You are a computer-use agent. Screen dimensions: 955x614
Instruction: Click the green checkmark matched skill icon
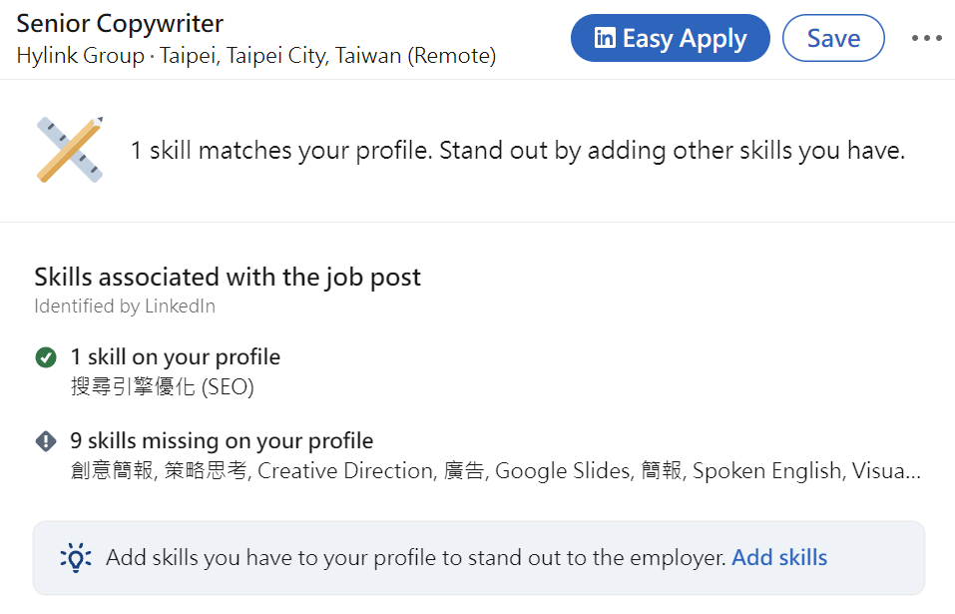[x=46, y=357]
